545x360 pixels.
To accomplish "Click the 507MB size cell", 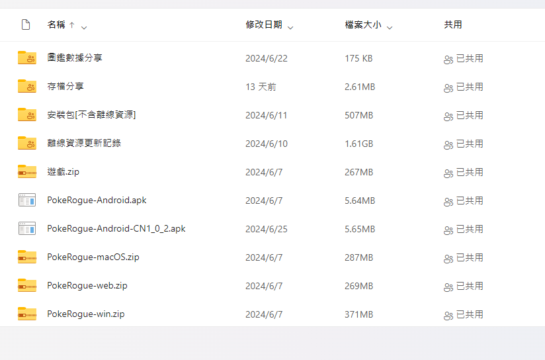I will (358, 116).
